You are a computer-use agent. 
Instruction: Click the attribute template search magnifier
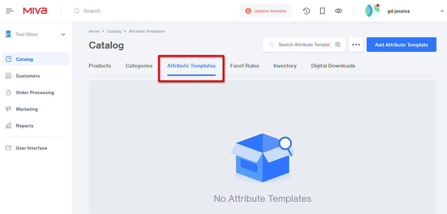[272, 45]
